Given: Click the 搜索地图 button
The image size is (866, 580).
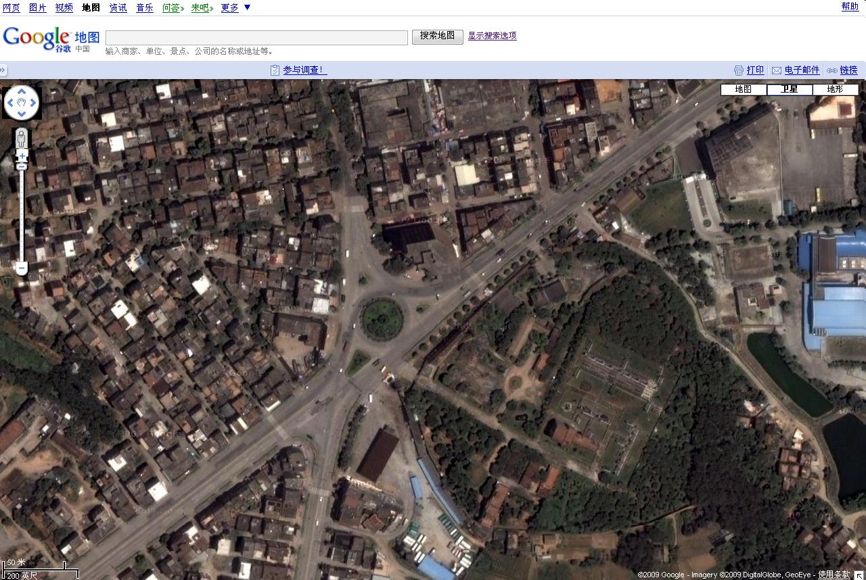Looking at the screenshot, I should pyautogui.click(x=437, y=36).
